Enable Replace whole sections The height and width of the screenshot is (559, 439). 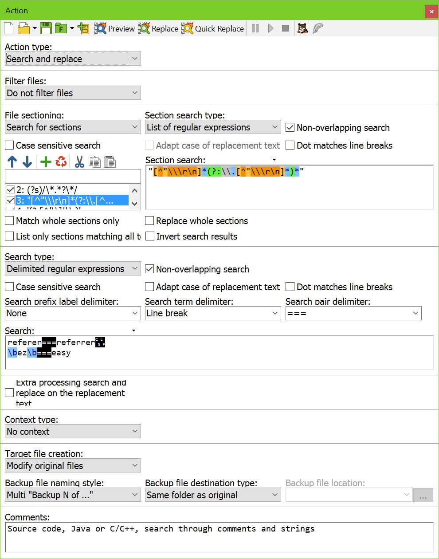coord(149,220)
